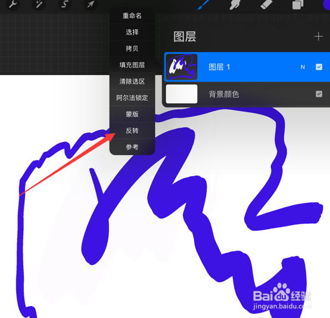
Task: Choose 清除选区 from layer menu
Action: (132, 81)
